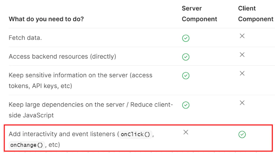Select the 'Server Component' column header

click(199, 14)
